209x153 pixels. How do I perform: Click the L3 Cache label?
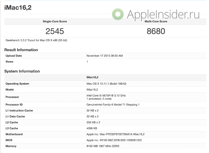click(12, 128)
